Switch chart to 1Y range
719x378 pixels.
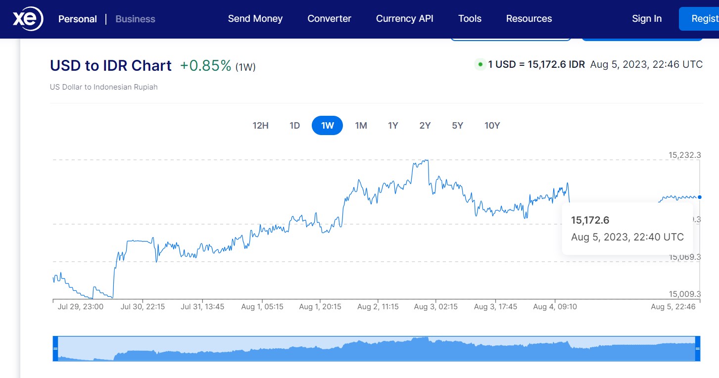(x=393, y=126)
